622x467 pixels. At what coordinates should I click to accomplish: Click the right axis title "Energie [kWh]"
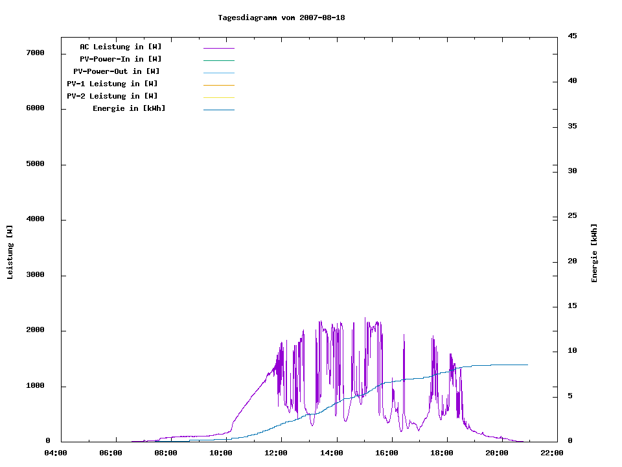594,253
